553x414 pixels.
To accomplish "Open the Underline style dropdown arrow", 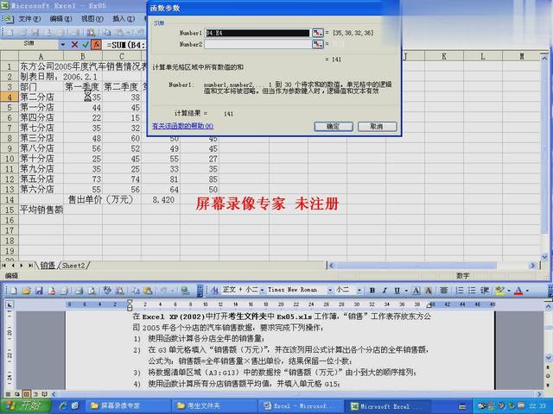I will click(406, 291).
